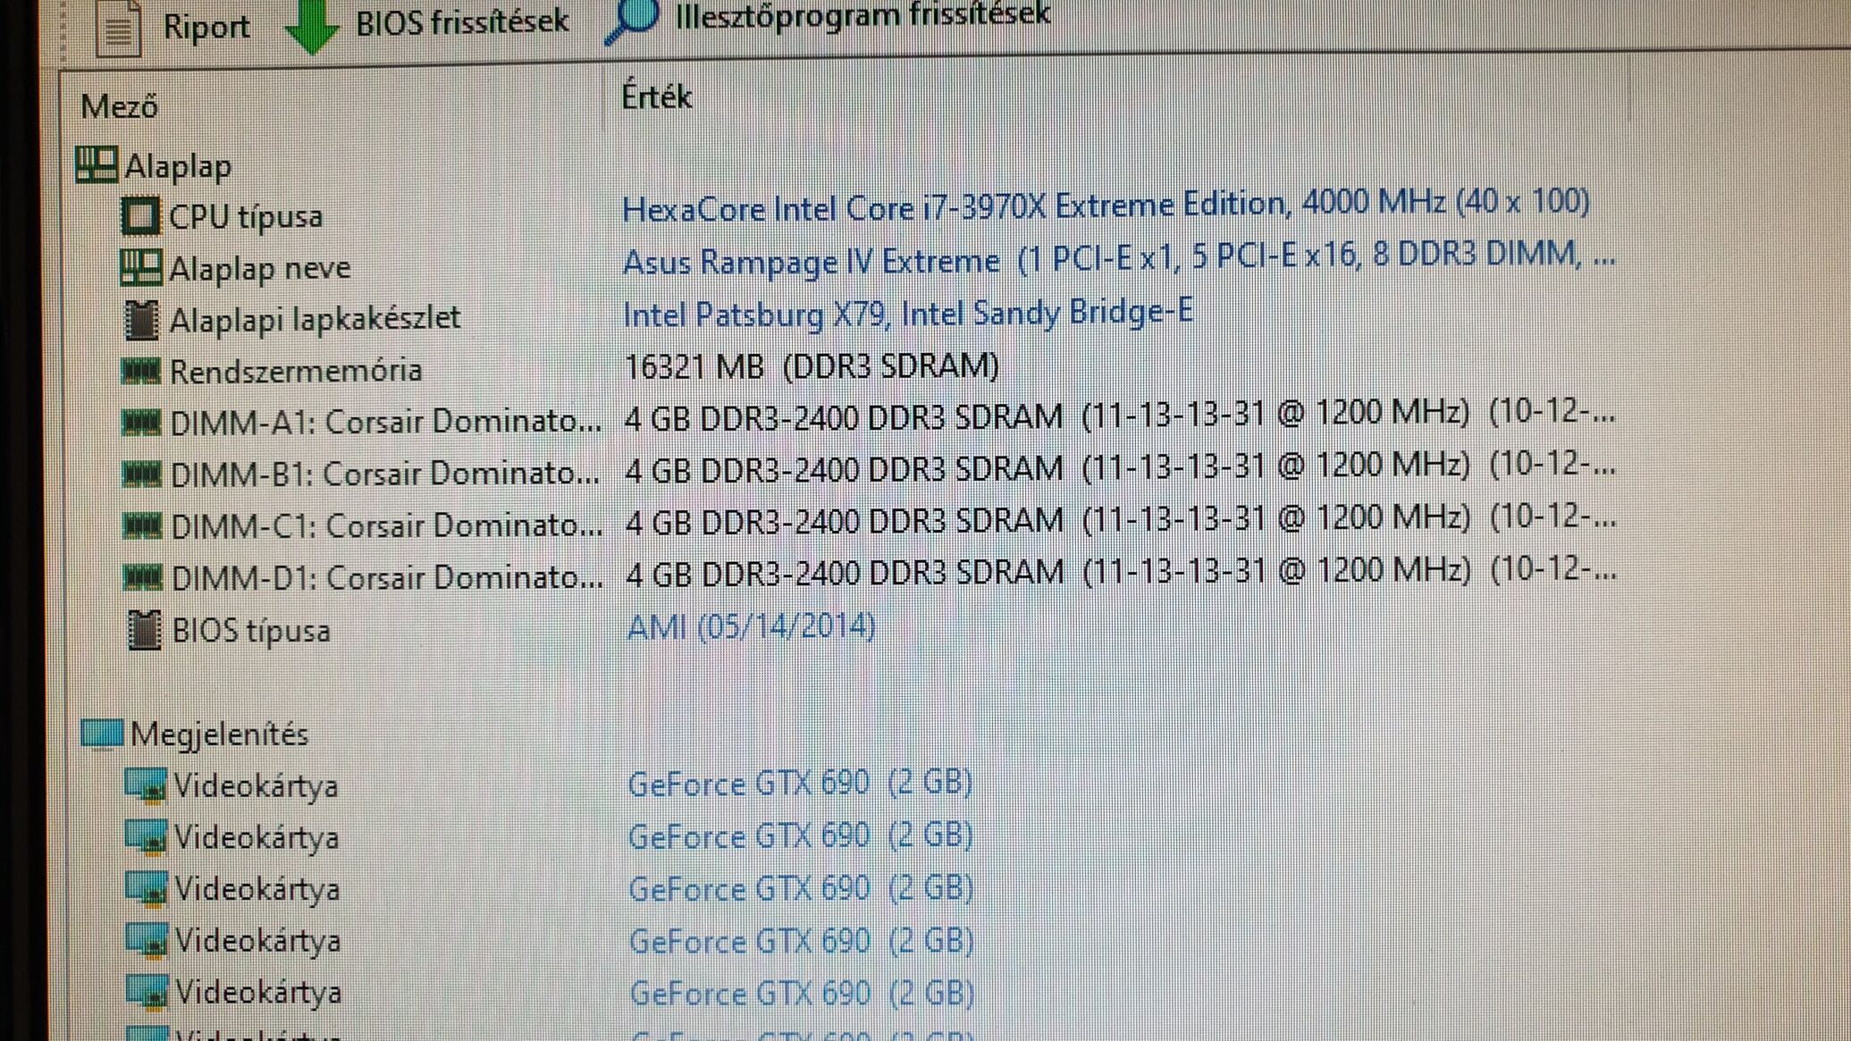Select the Alaplapi lapkakészlet field
This screenshot has height=1041, width=1851.
click(x=316, y=319)
